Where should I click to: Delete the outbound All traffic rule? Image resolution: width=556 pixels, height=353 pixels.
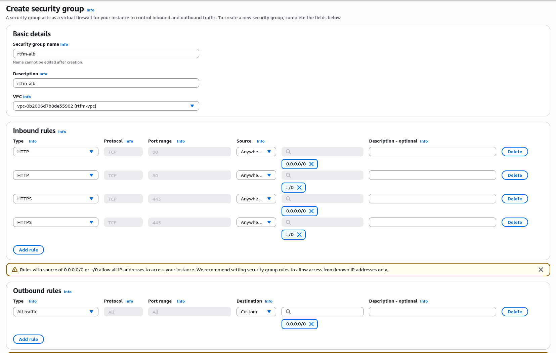click(514, 312)
